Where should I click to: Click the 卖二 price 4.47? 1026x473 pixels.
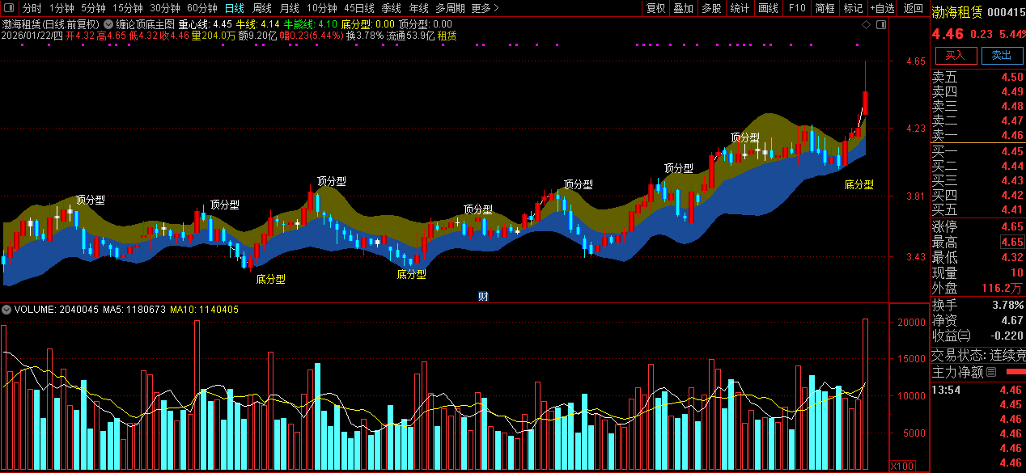1011,121
